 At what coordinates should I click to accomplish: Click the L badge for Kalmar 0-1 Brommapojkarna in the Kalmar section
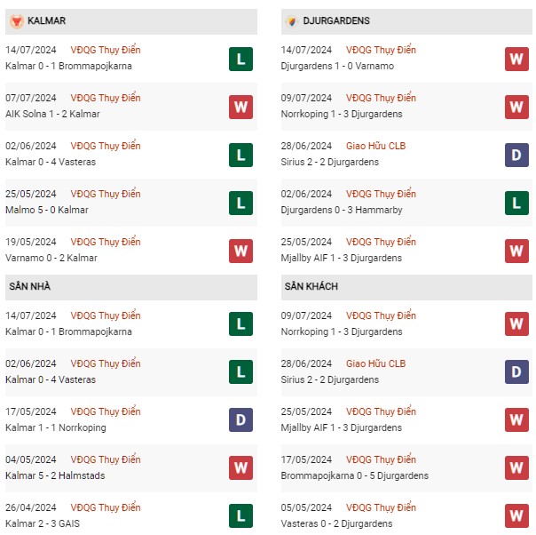tap(240, 59)
